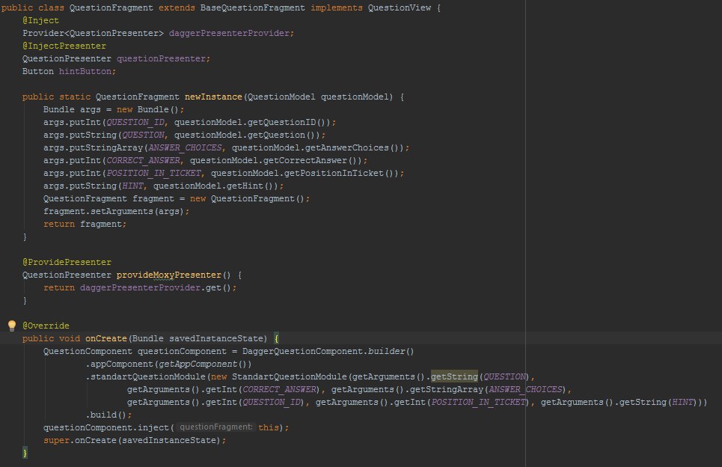Click the highlighted closing brace of onCreate
722x467 pixels.
click(x=25, y=453)
